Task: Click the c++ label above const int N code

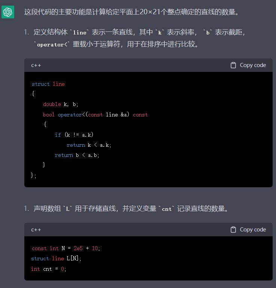Action: [x=36, y=230]
